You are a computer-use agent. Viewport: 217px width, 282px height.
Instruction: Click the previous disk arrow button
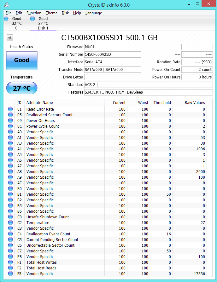[x=10, y=38]
